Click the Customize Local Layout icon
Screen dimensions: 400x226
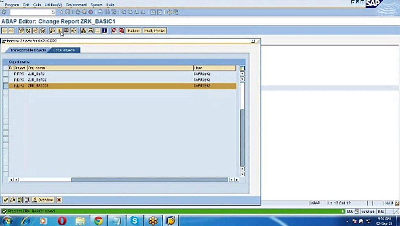click(x=175, y=12)
